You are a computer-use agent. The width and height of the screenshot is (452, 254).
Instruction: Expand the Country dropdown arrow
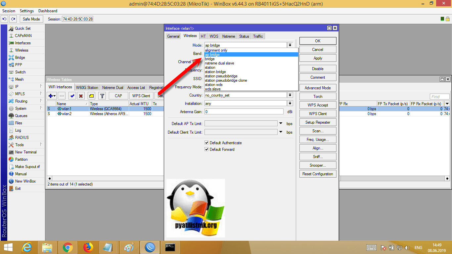click(x=290, y=95)
